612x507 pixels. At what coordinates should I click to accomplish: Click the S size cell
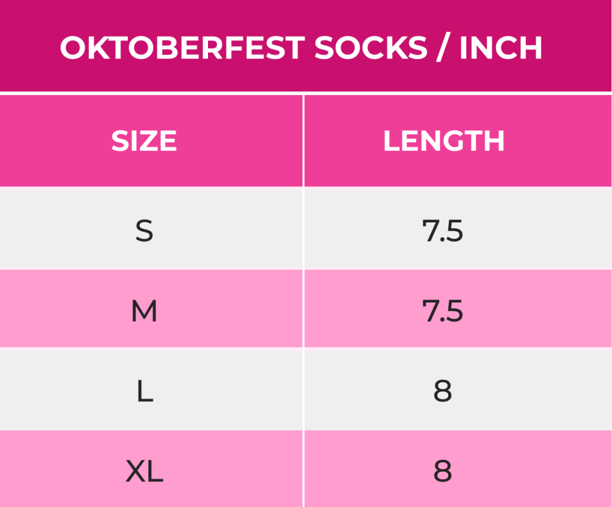click(x=144, y=231)
